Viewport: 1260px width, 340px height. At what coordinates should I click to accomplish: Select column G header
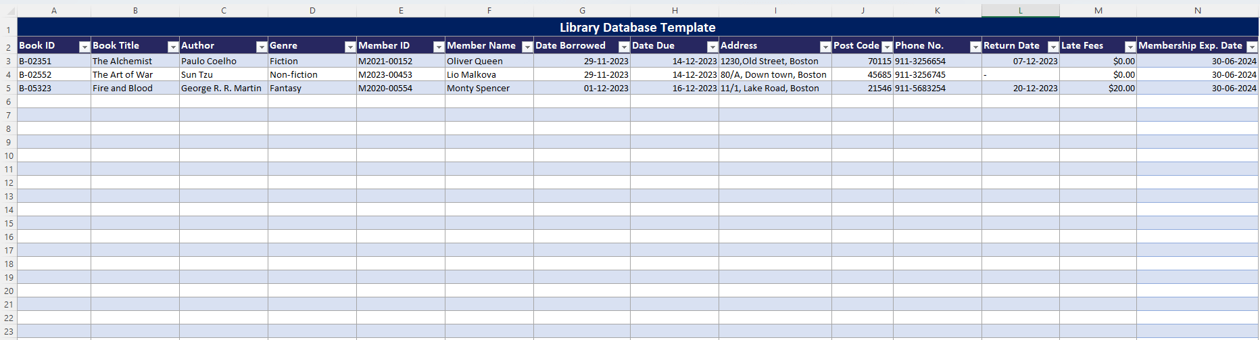click(x=582, y=10)
